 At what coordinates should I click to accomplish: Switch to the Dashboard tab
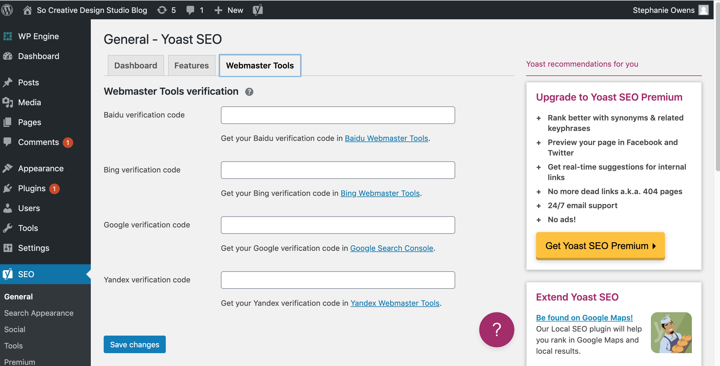tap(135, 65)
